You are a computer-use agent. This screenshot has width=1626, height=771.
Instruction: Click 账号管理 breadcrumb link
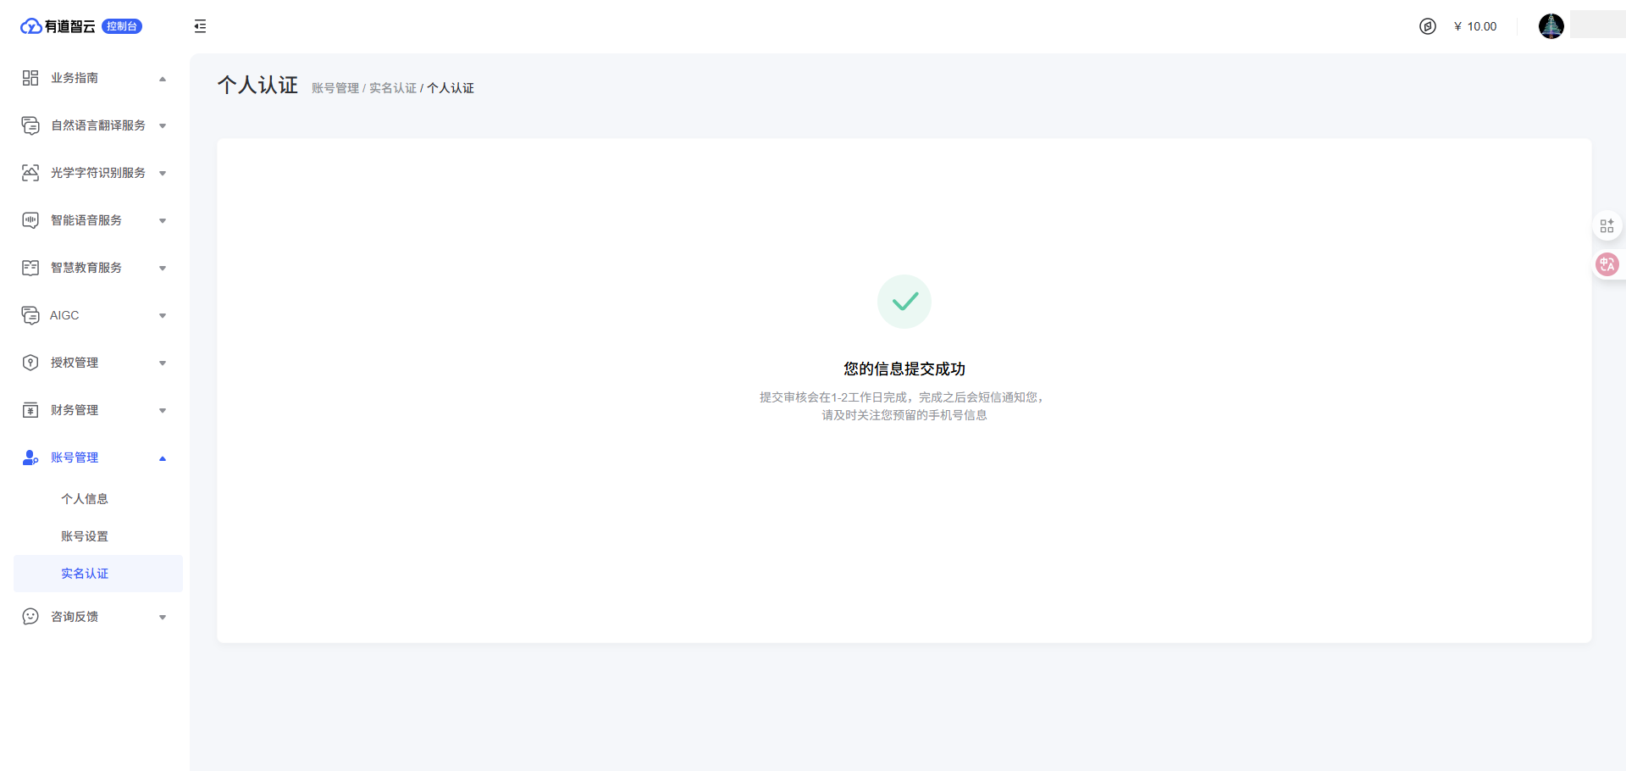click(x=335, y=88)
